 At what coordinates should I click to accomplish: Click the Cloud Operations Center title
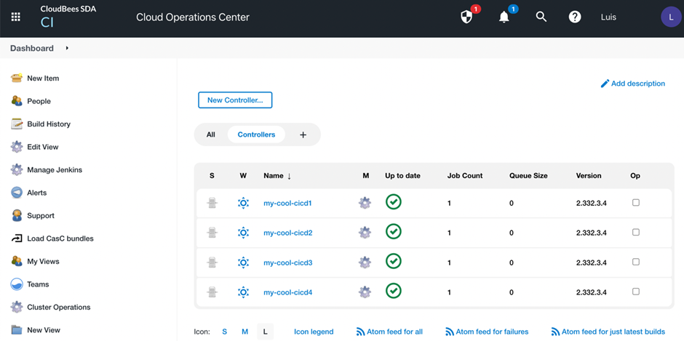193,17
